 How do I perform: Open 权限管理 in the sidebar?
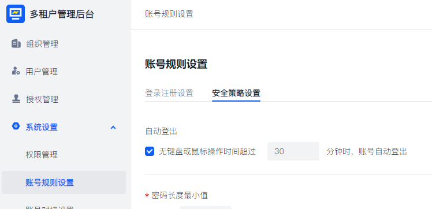[42, 155]
